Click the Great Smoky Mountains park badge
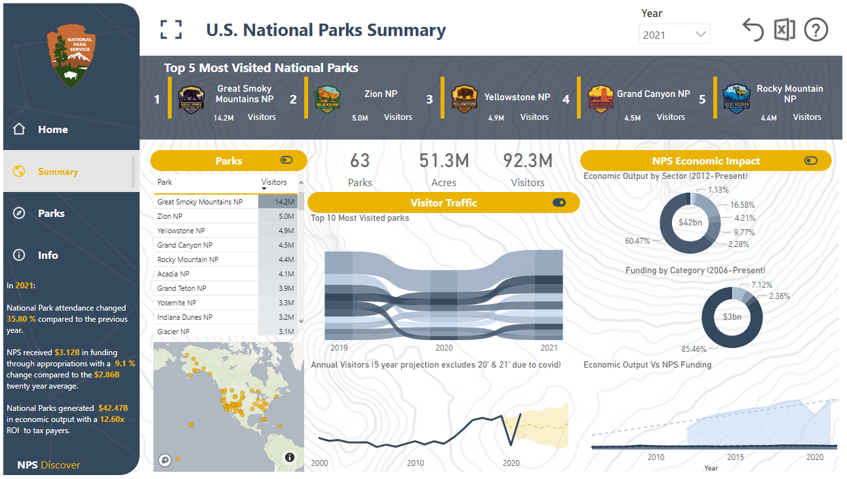 tap(191, 100)
